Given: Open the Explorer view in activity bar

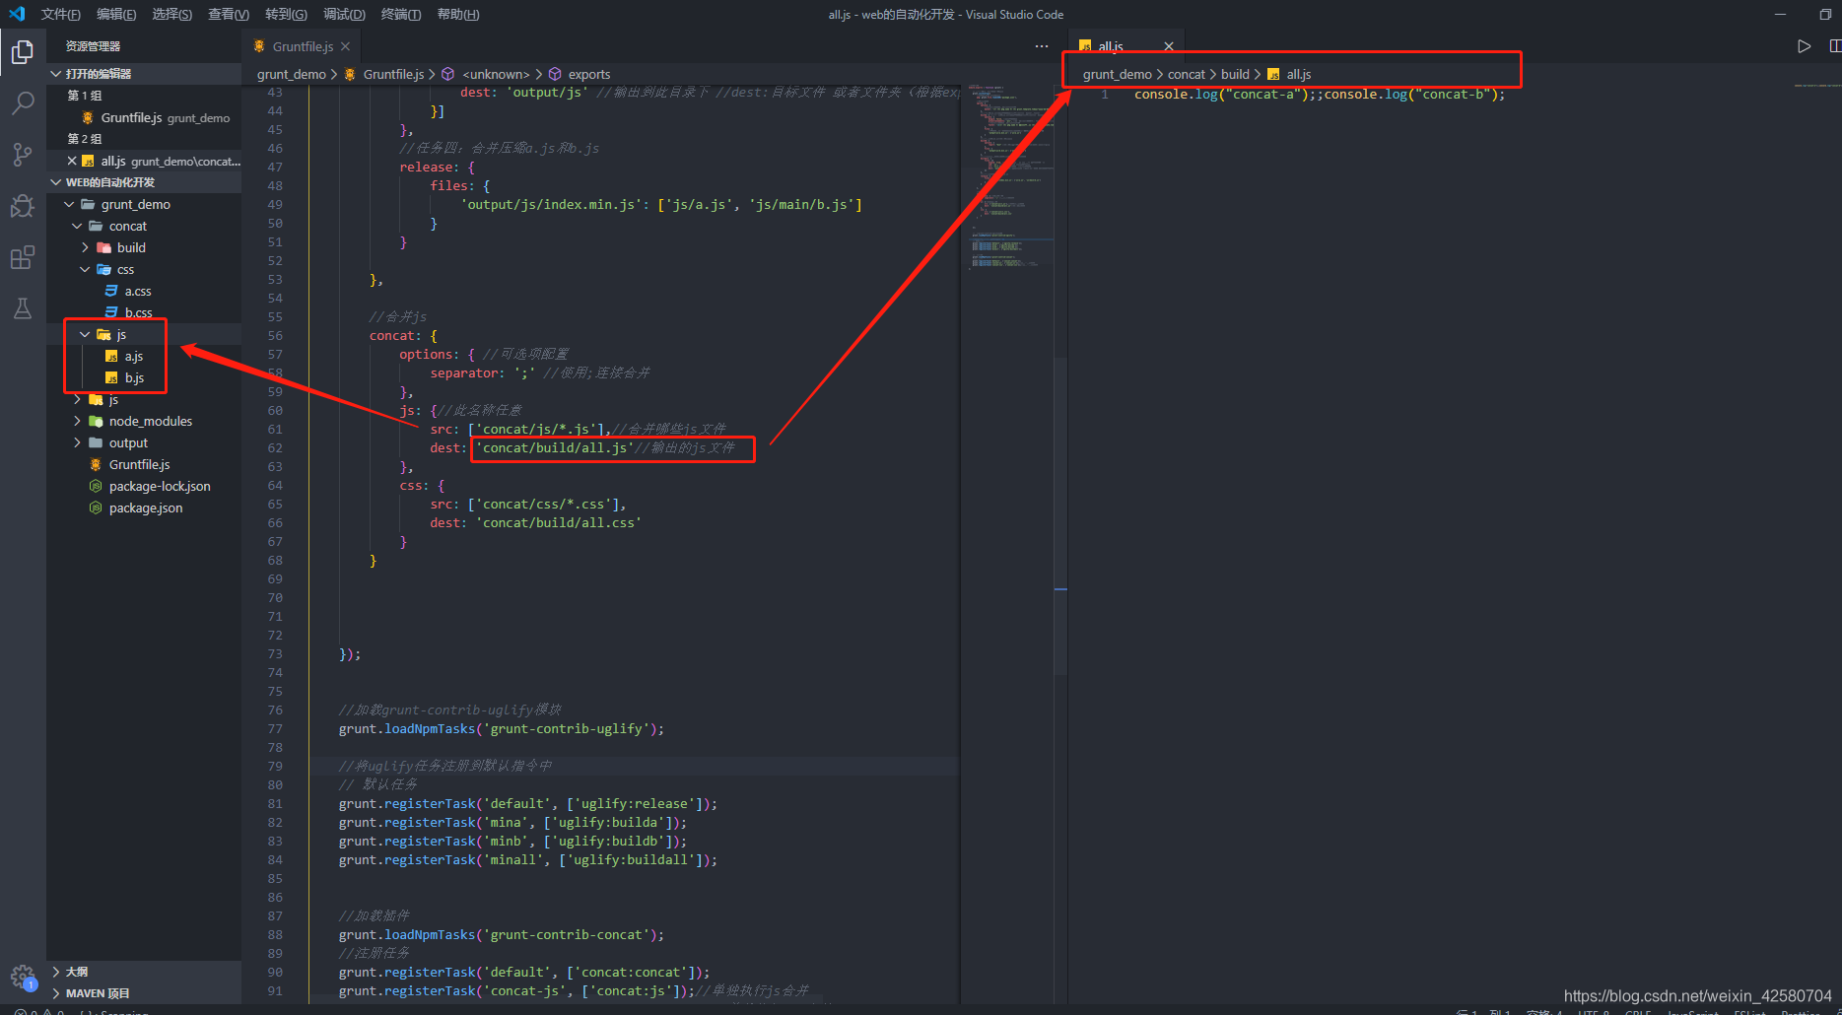Looking at the screenshot, I should coord(23,51).
